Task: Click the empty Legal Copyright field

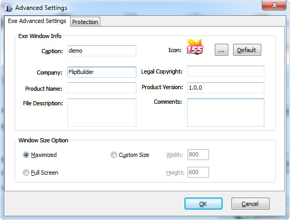Action: (x=226, y=71)
